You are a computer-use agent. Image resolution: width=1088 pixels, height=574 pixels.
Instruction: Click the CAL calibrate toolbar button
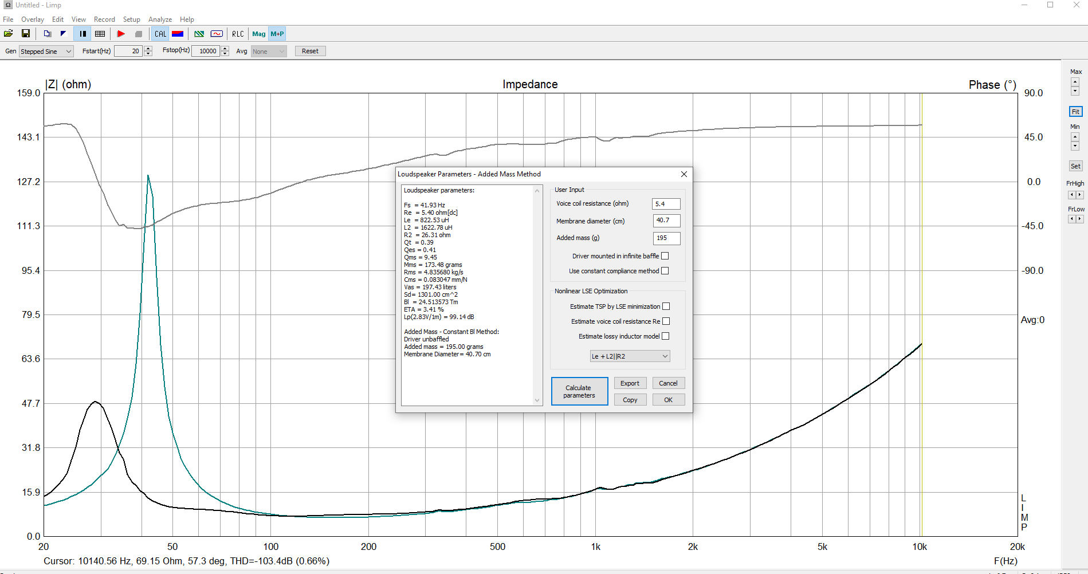click(160, 34)
